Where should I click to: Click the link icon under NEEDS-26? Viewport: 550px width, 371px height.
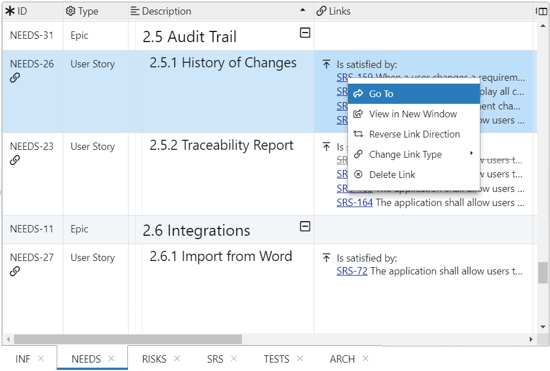(x=15, y=78)
